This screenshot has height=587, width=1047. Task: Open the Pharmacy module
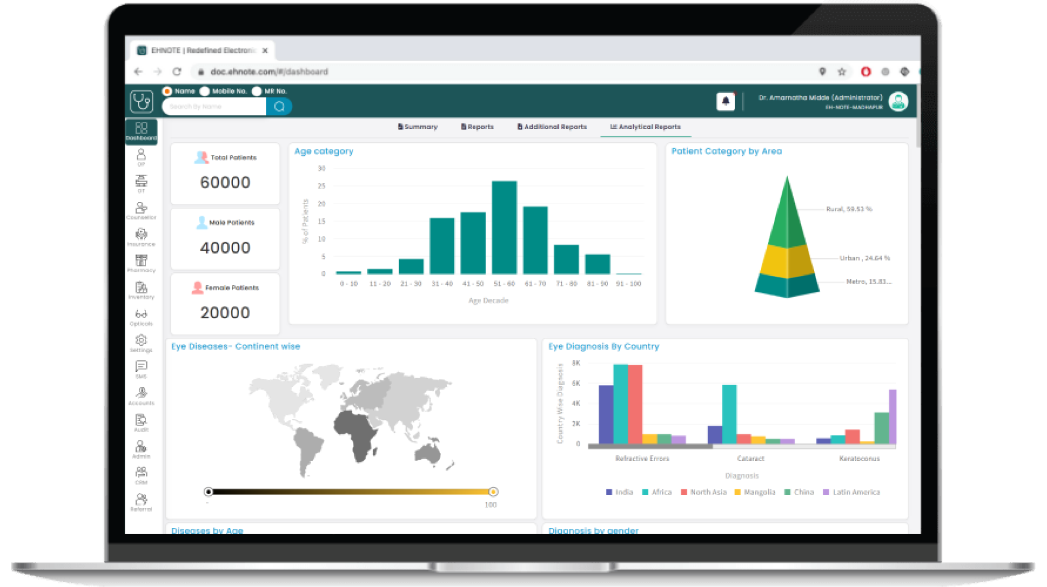tap(141, 263)
